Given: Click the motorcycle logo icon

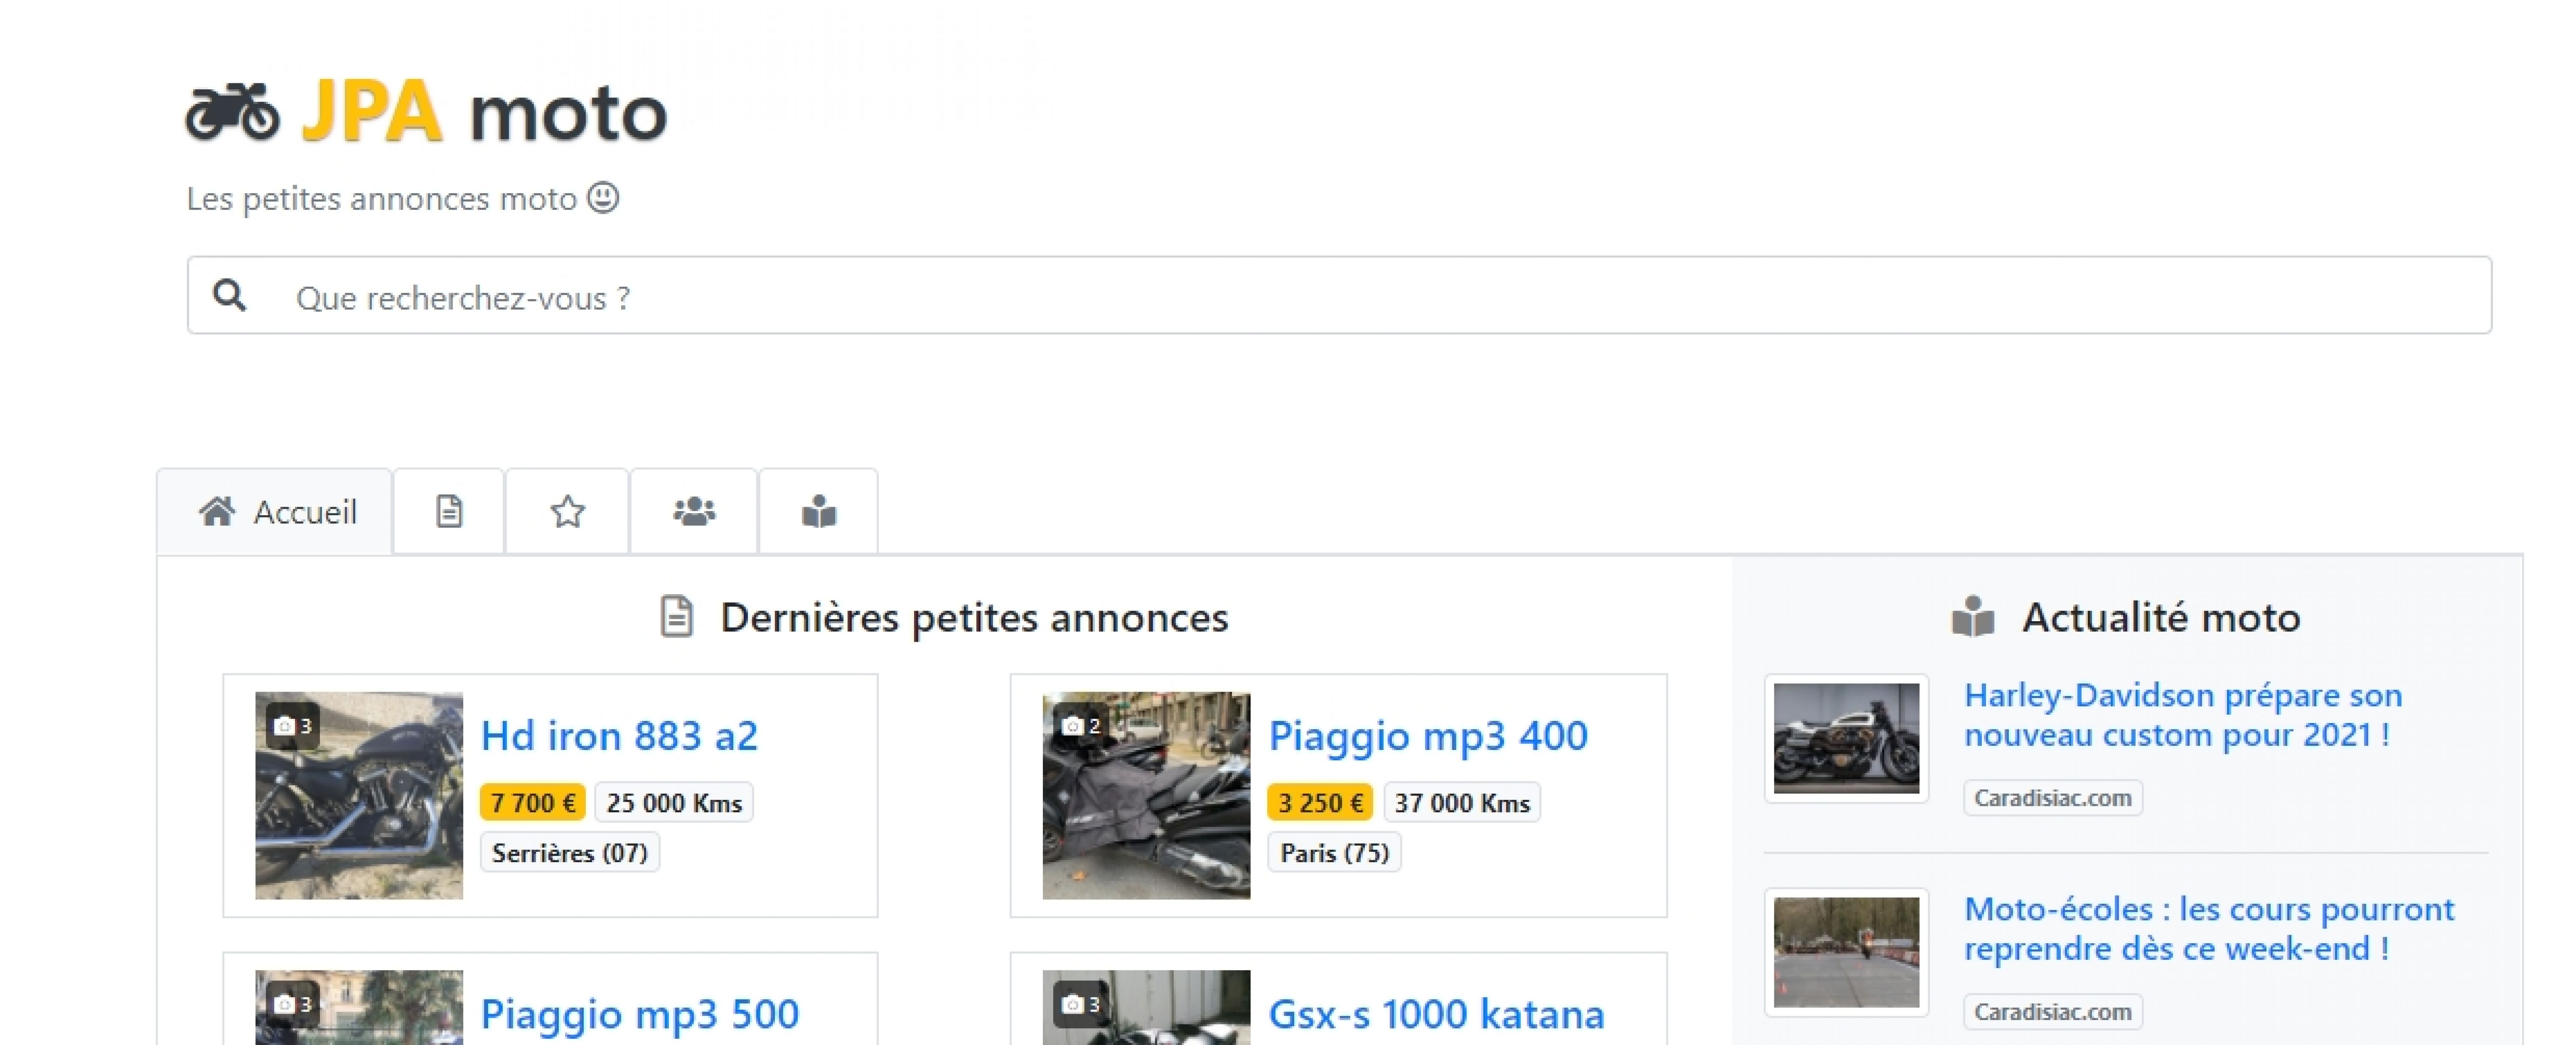Looking at the screenshot, I should (x=232, y=112).
